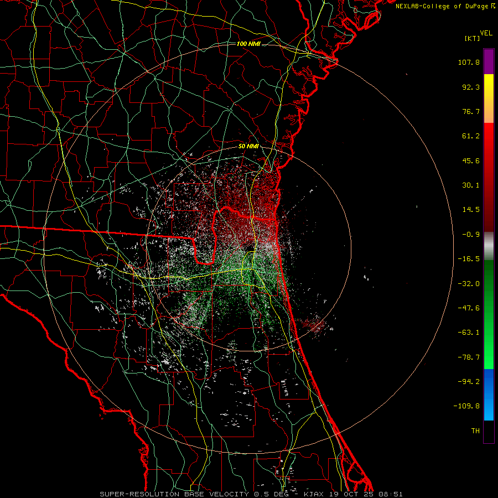Click the 45.6 legend value
498x498 pixels.
click(471, 160)
